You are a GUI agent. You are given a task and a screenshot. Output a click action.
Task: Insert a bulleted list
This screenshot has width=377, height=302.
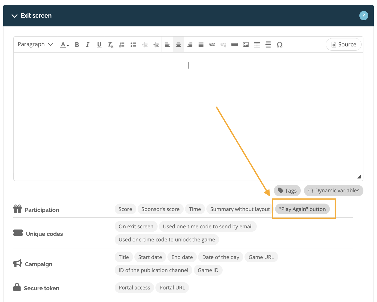pyautogui.click(x=133, y=45)
